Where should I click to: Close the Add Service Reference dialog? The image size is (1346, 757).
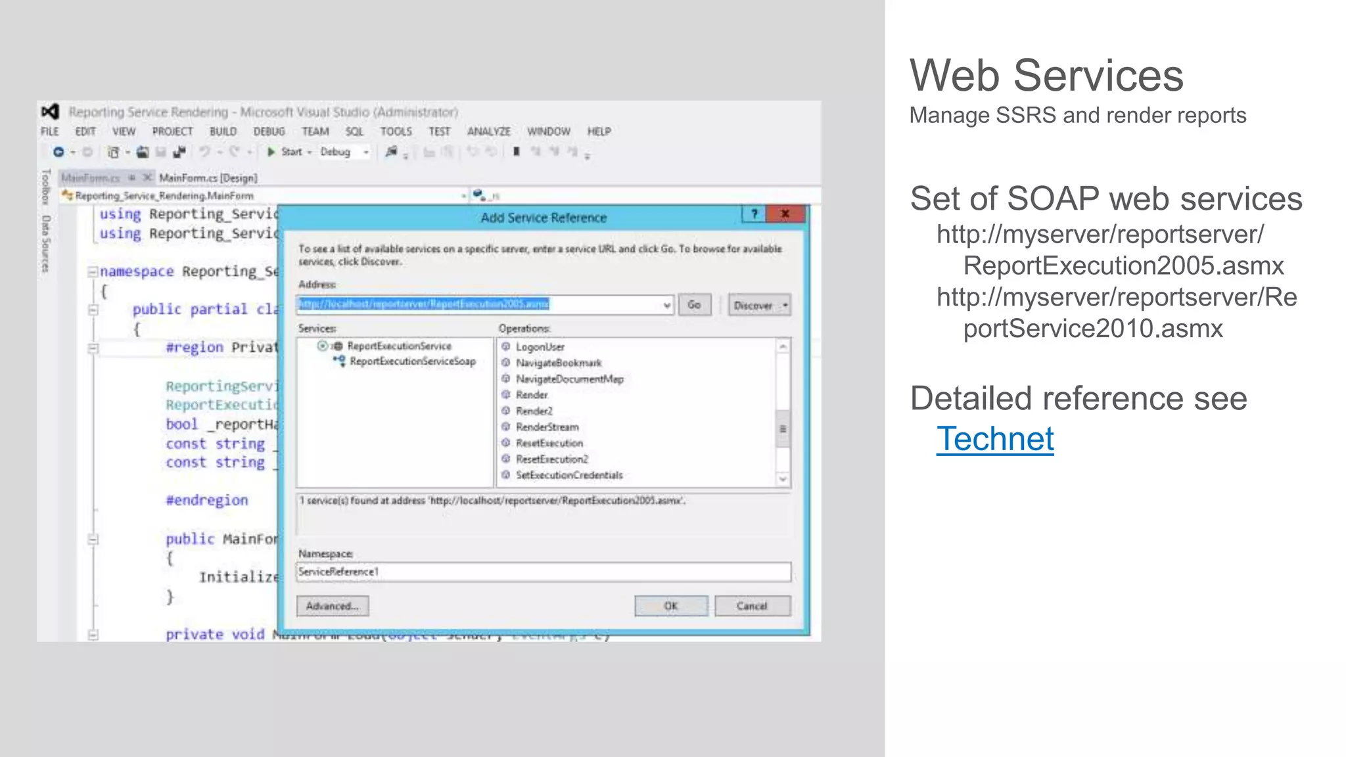[785, 214]
